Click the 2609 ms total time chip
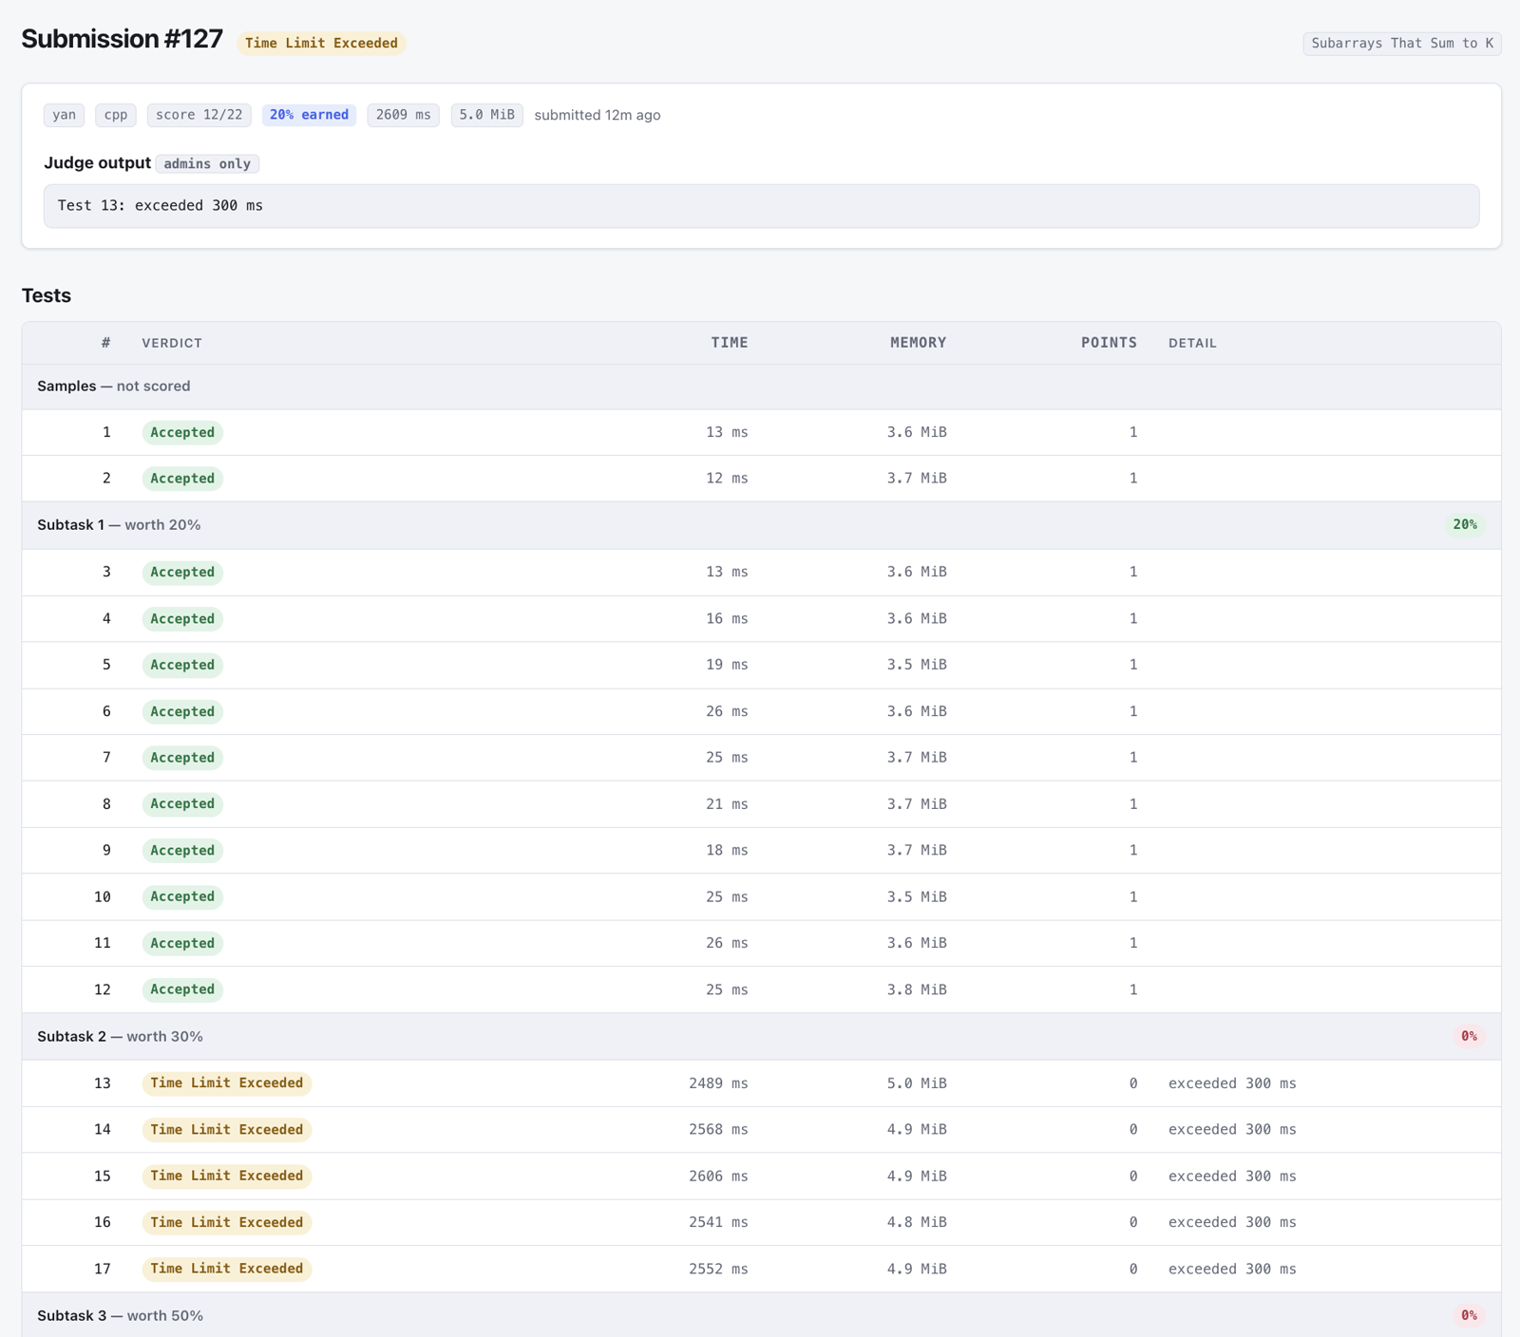The height and width of the screenshot is (1337, 1520). point(403,115)
